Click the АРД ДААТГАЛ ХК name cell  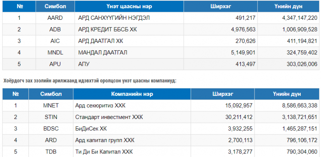[129, 41]
